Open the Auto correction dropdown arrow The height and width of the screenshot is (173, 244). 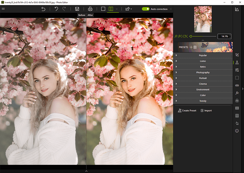(x=171, y=9)
